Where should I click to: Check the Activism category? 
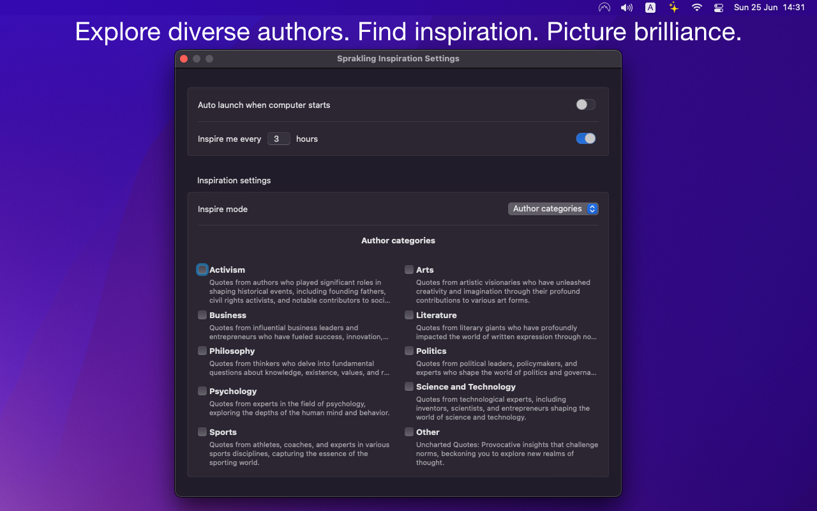[x=202, y=270]
